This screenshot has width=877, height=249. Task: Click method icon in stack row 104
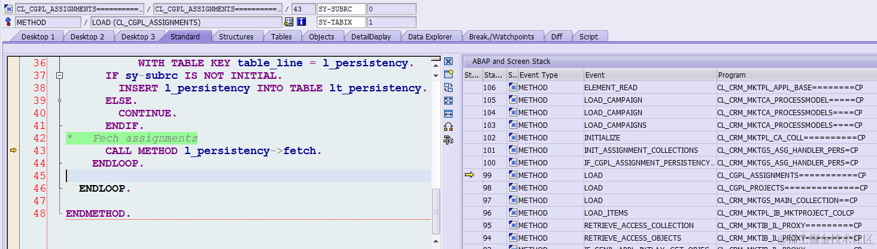coord(512,113)
